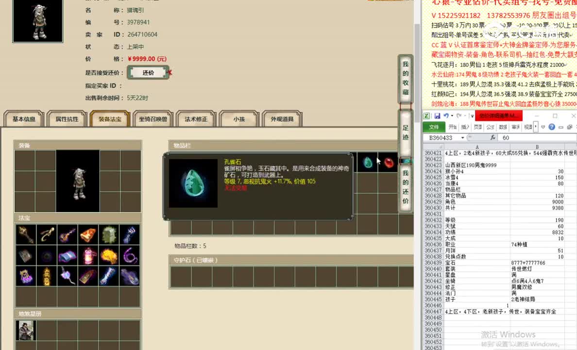This screenshot has height=350, width=577.
Task: Open Excel help question mark icon
Action: point(552,127)
